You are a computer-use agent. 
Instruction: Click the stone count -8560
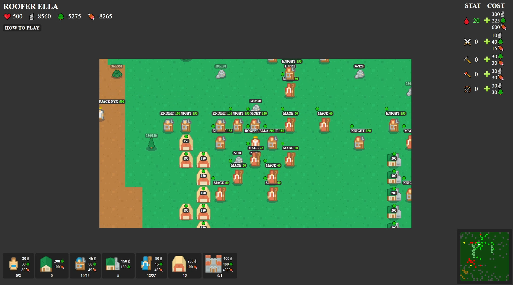click(43, 17)
